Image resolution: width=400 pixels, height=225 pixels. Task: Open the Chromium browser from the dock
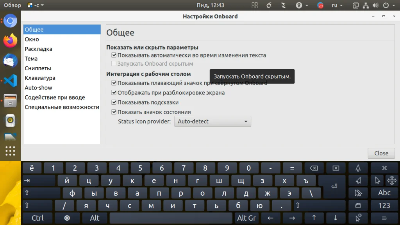coord(10,21)
